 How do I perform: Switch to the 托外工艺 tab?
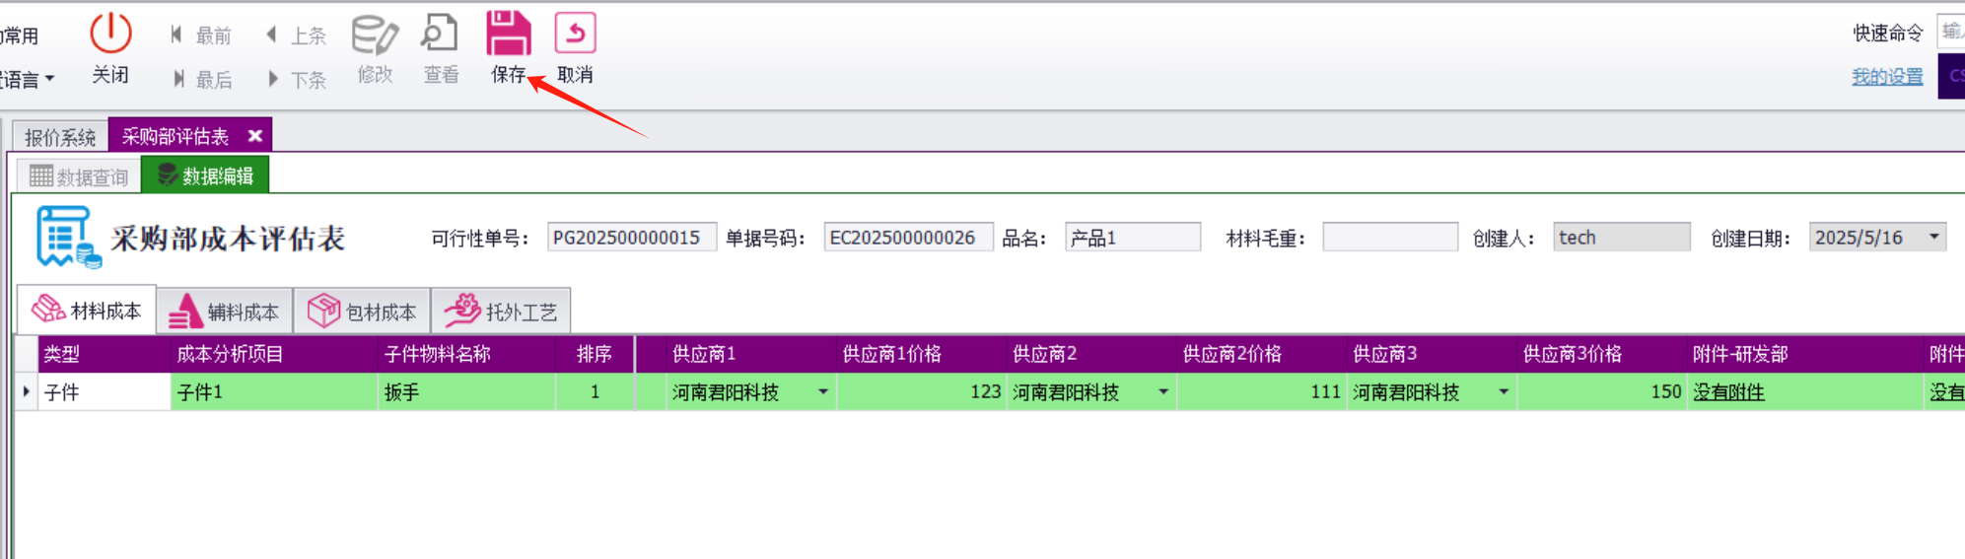pos(501,313)
